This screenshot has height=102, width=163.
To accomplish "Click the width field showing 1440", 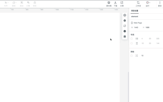I will pyautogui.click(x=136, y=27).
